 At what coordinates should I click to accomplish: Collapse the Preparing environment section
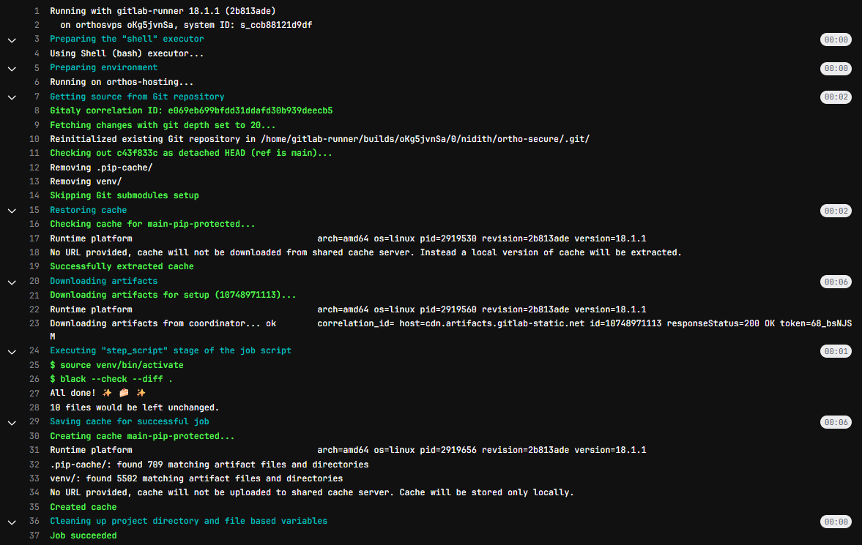(12, 69)
